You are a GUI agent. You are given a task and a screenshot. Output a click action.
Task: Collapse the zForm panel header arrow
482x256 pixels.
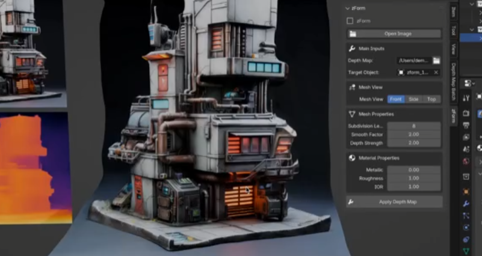click(x=348, y=8)
